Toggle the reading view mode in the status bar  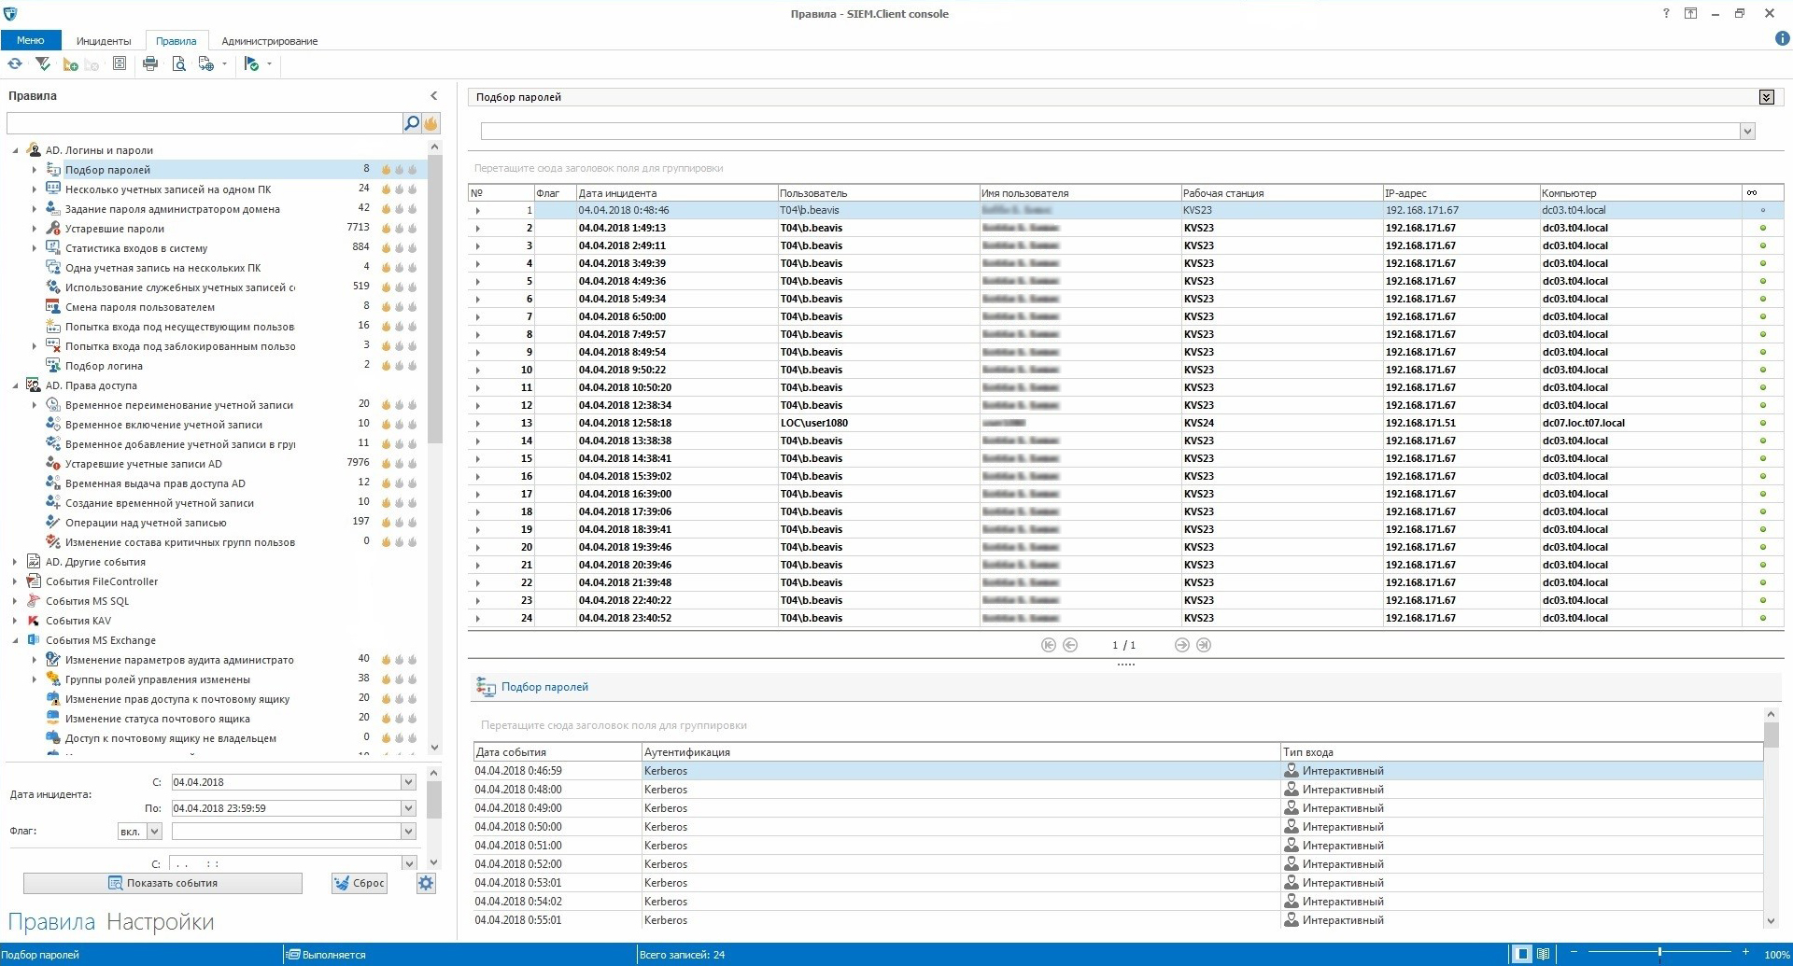pos(1544,954)
